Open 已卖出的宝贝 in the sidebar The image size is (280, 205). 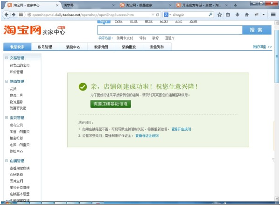[20, 65]
